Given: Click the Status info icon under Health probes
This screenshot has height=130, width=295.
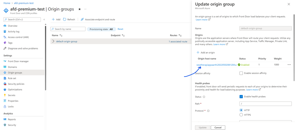Looking at the screenshot, I should tap(204, 97).
